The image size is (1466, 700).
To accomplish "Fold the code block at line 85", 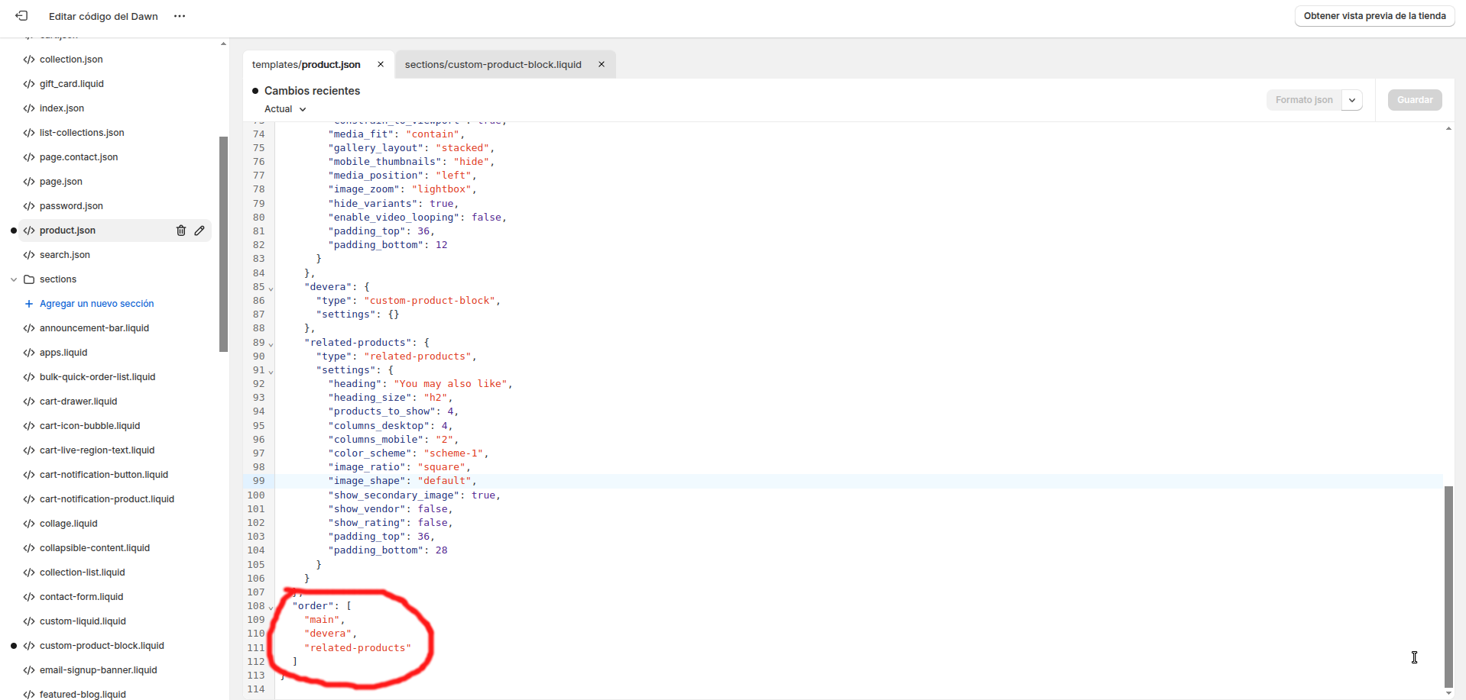I will click(x=271, y=289).
